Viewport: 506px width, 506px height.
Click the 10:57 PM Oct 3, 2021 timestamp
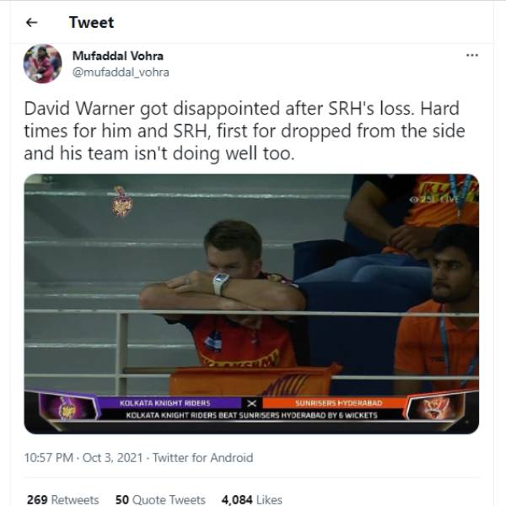pos(83,458)
